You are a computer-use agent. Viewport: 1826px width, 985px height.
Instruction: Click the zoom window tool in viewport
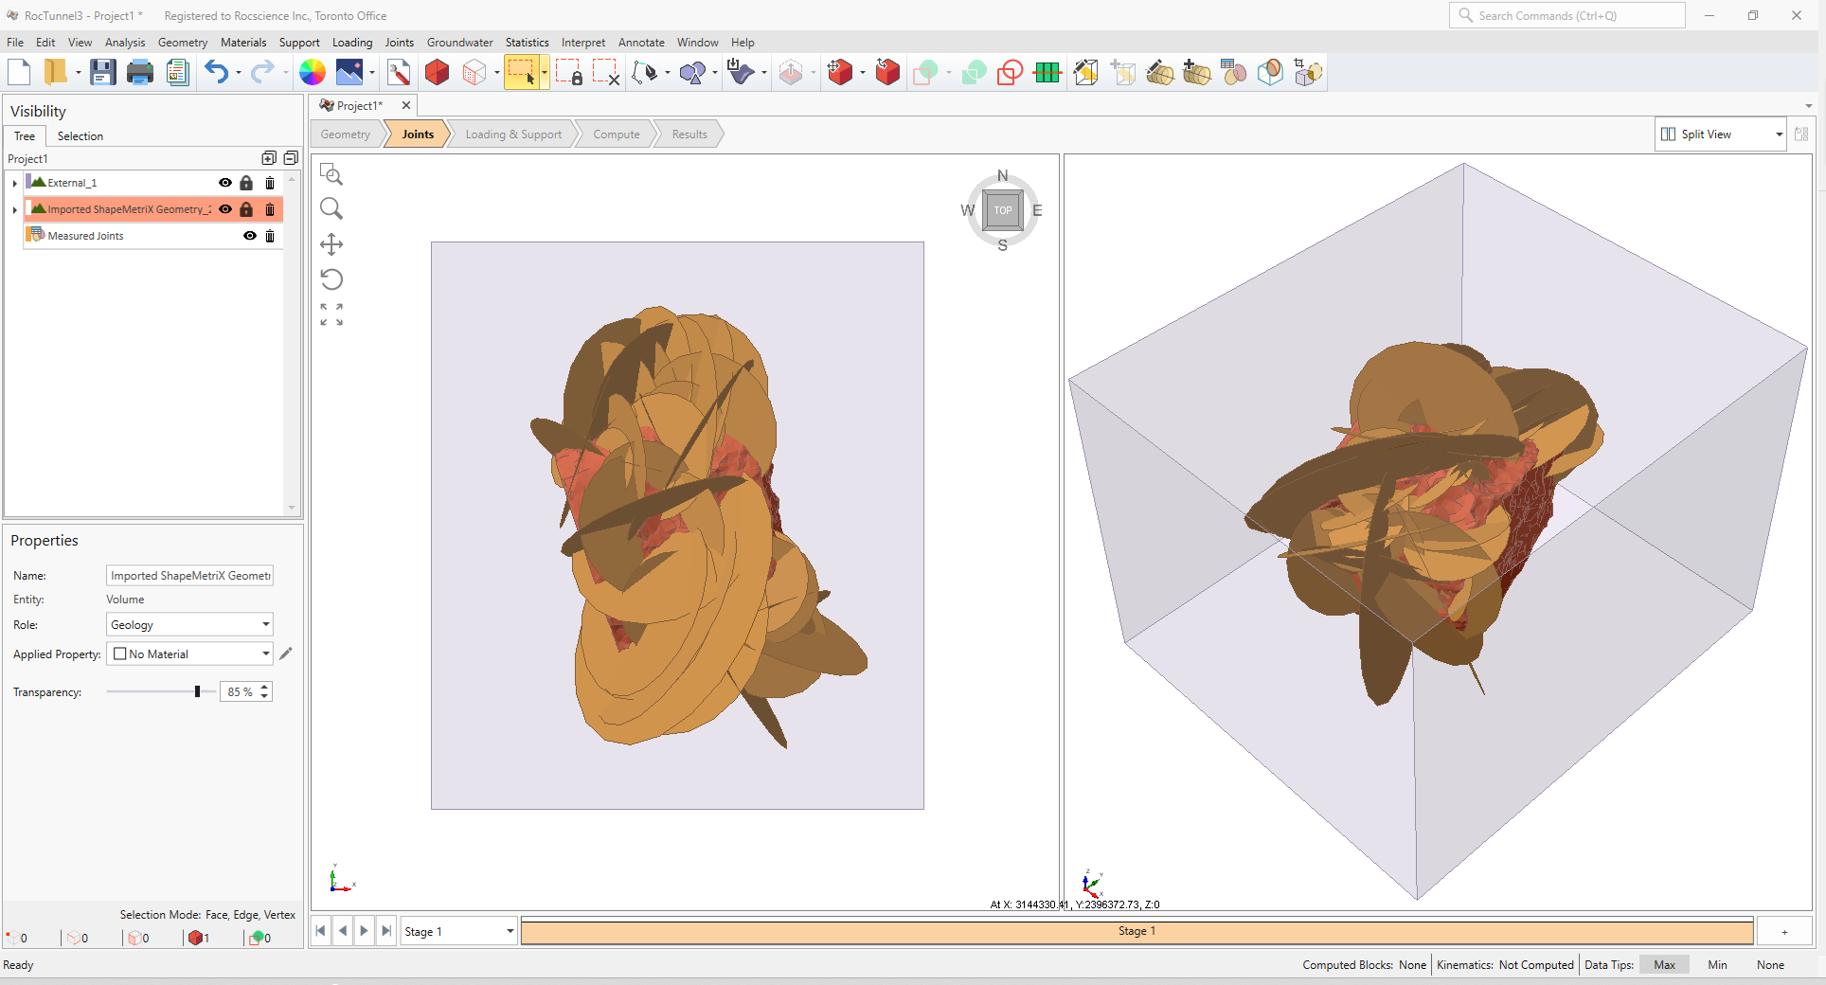click(331, 174)
